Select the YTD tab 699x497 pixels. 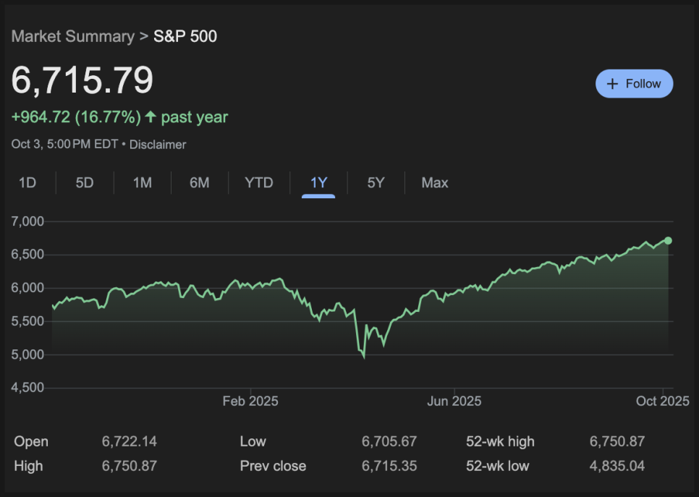(x=258, y=183)
